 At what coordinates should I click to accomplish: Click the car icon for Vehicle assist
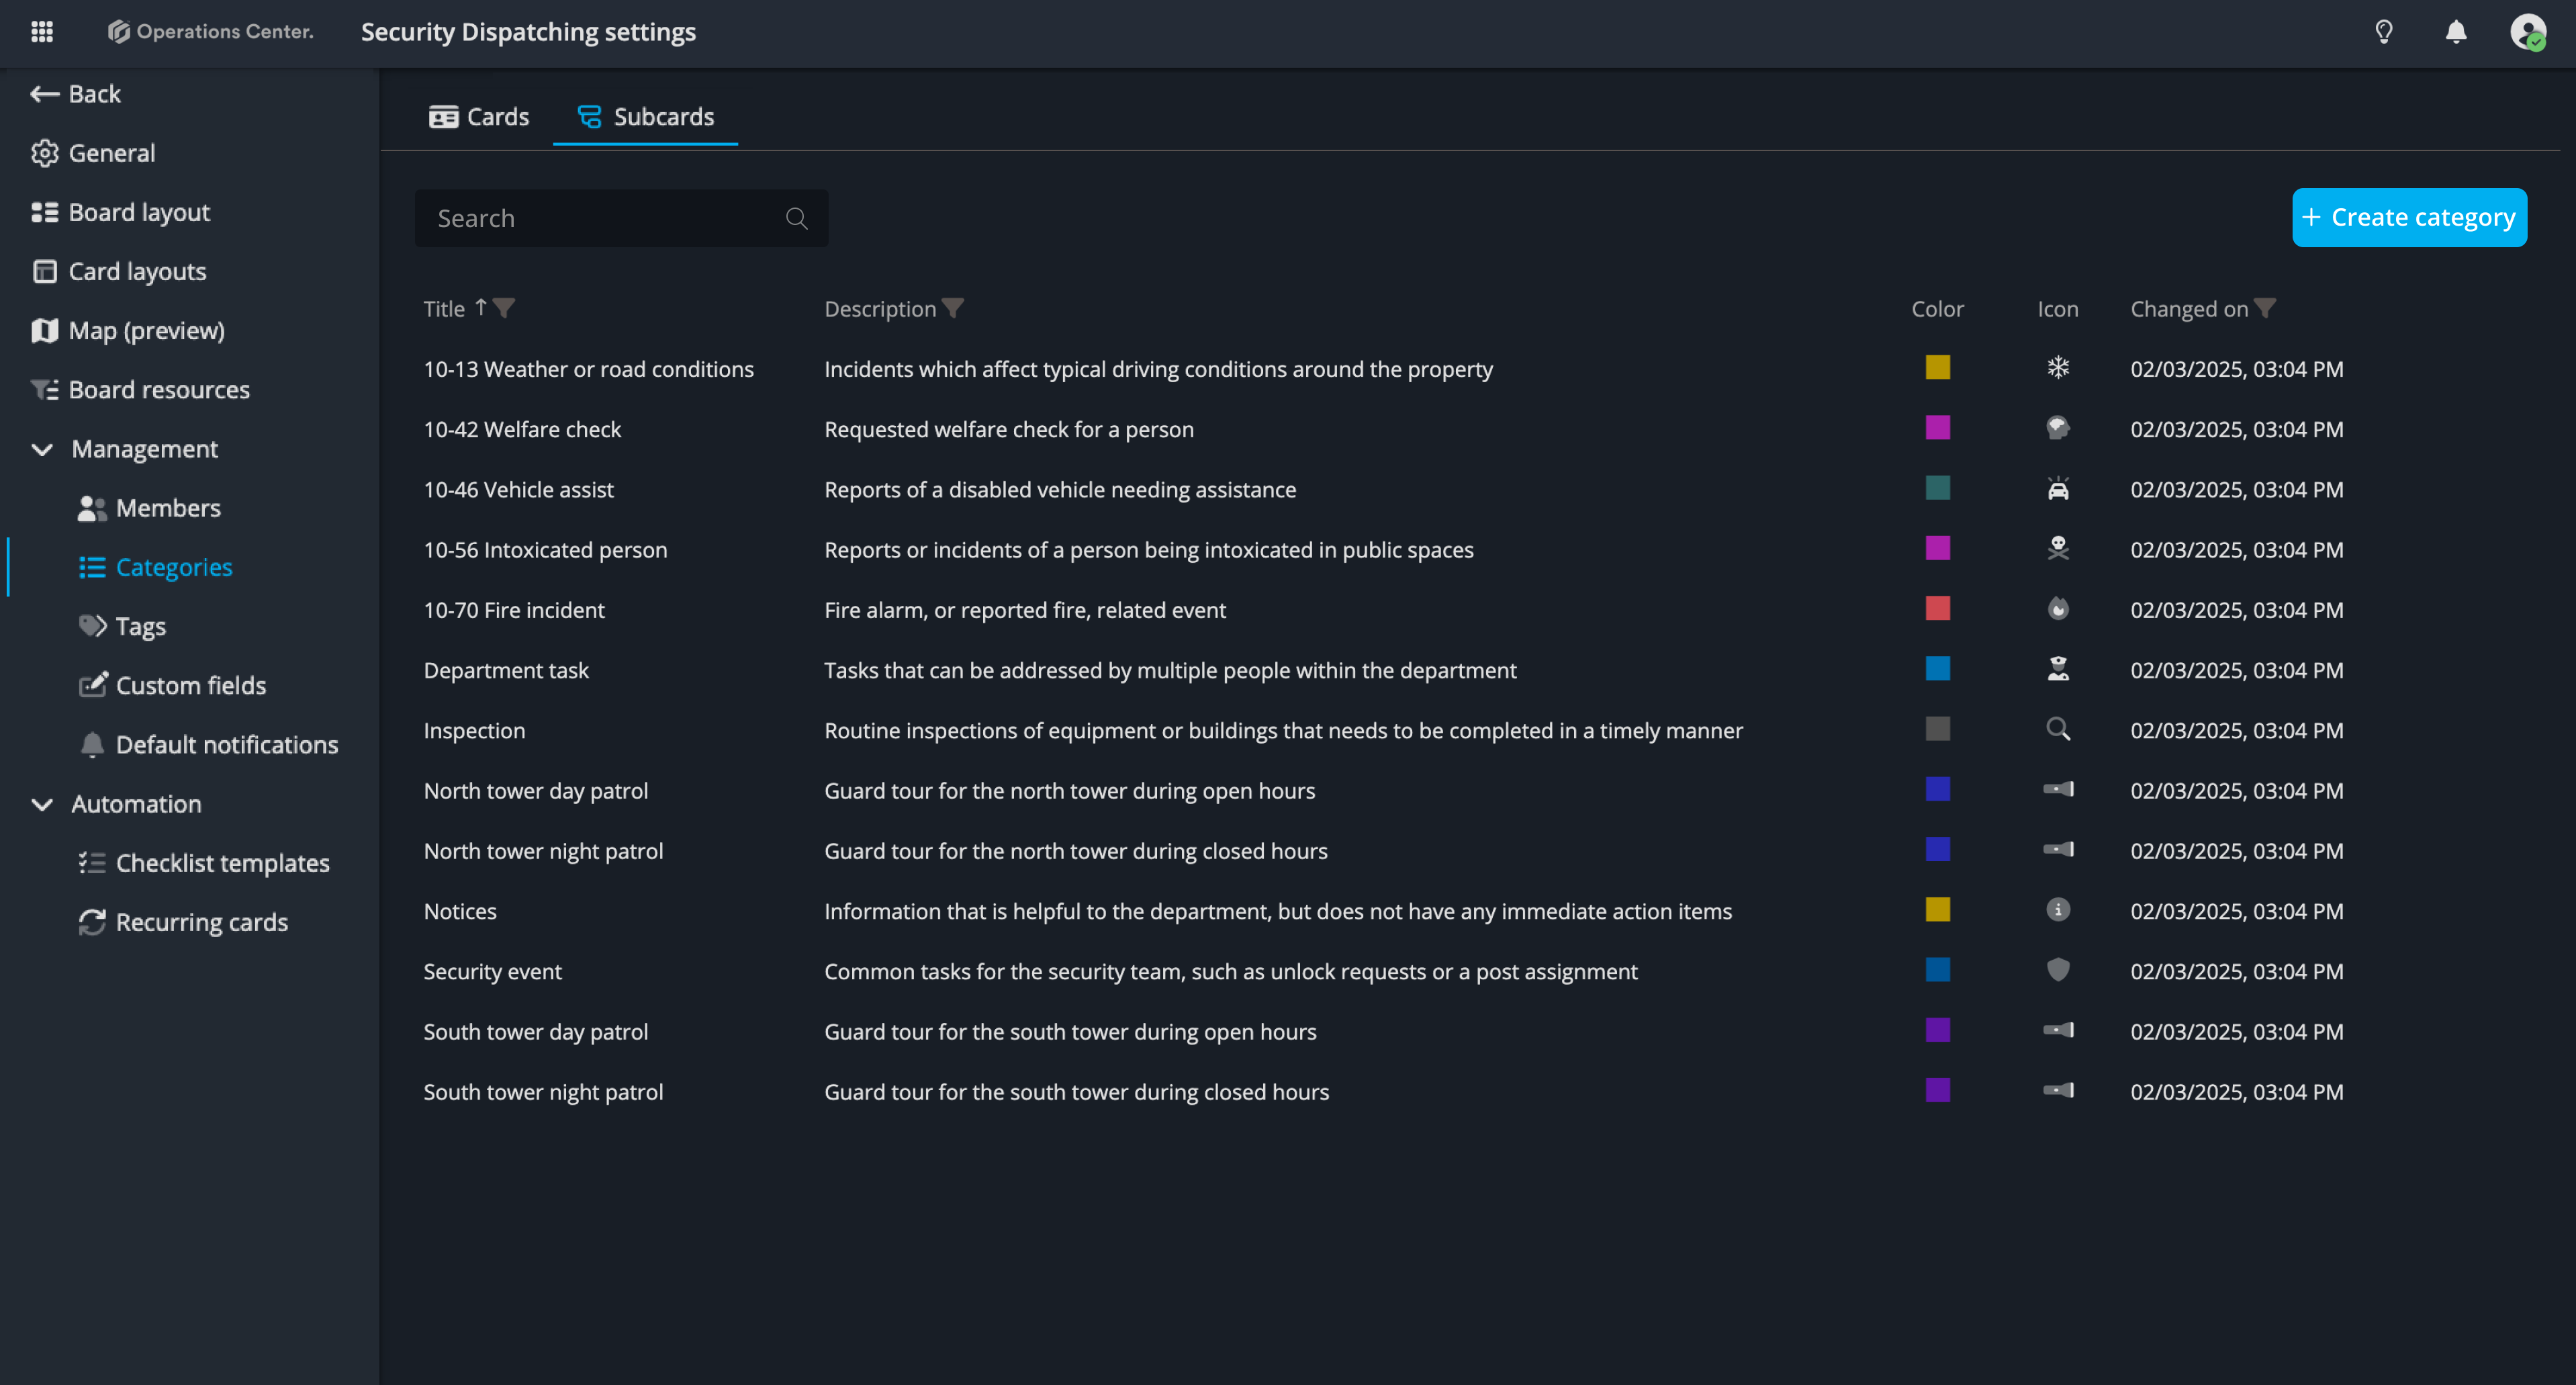click(2058, 489)
